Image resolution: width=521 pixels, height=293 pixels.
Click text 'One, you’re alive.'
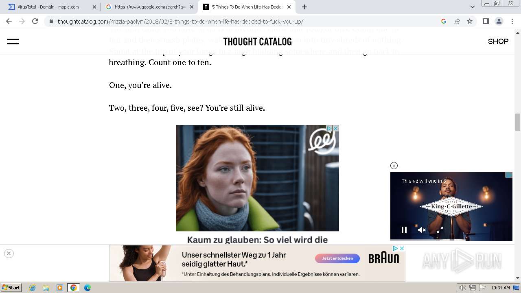(140, 85)
